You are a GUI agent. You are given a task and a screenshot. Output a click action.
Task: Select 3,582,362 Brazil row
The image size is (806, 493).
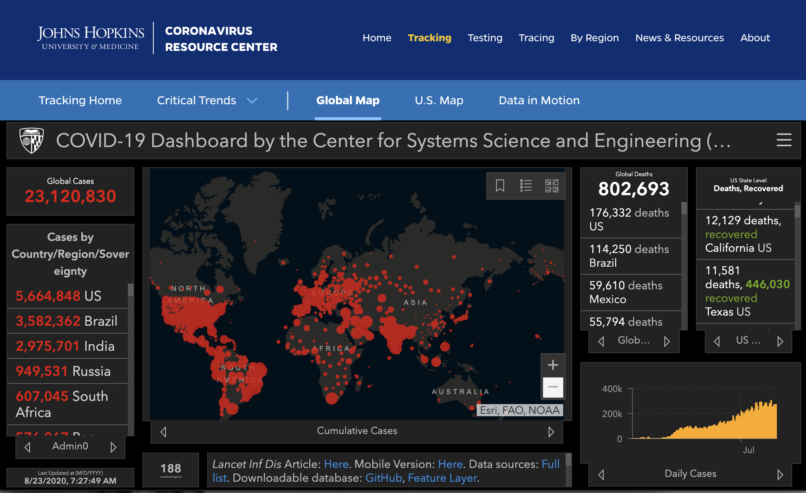[68, 321]
